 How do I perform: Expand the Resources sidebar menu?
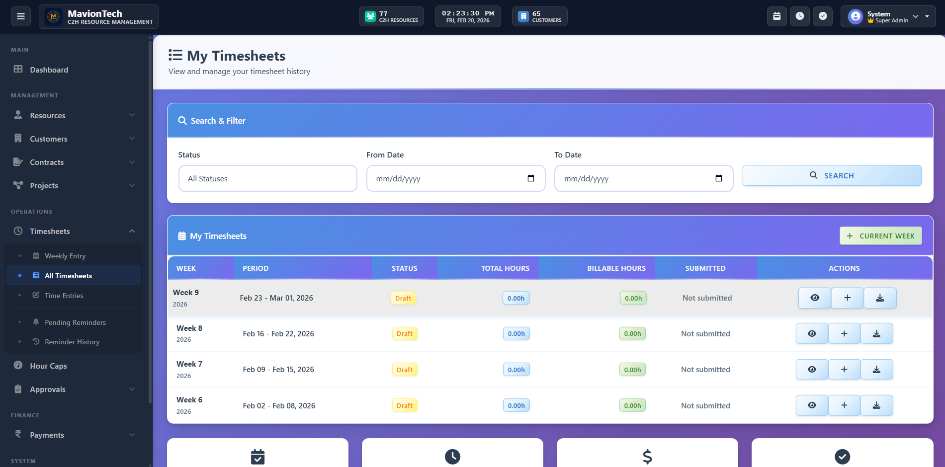pyautogui.click(x=75, y=115)
